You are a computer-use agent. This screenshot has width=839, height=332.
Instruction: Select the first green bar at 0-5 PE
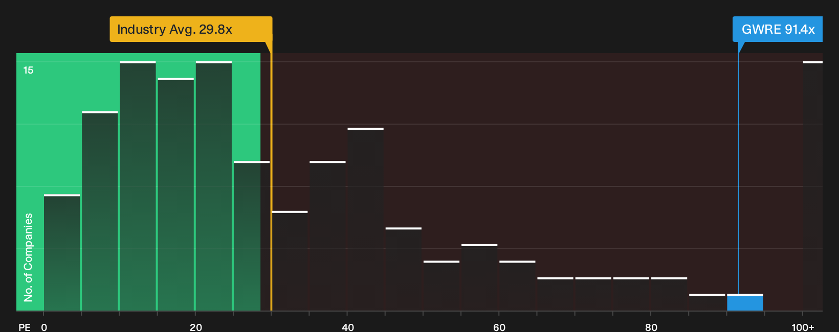[x=62, y=252]
